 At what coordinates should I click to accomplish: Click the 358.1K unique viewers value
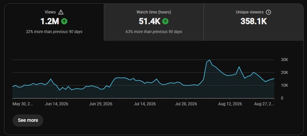(x=254, y=21)
